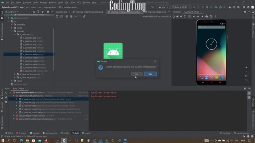Image resolution: width=255 pixels, height=143 pixels.
Task: Decline deletion with the No button
Action: (x=151, y=74)
